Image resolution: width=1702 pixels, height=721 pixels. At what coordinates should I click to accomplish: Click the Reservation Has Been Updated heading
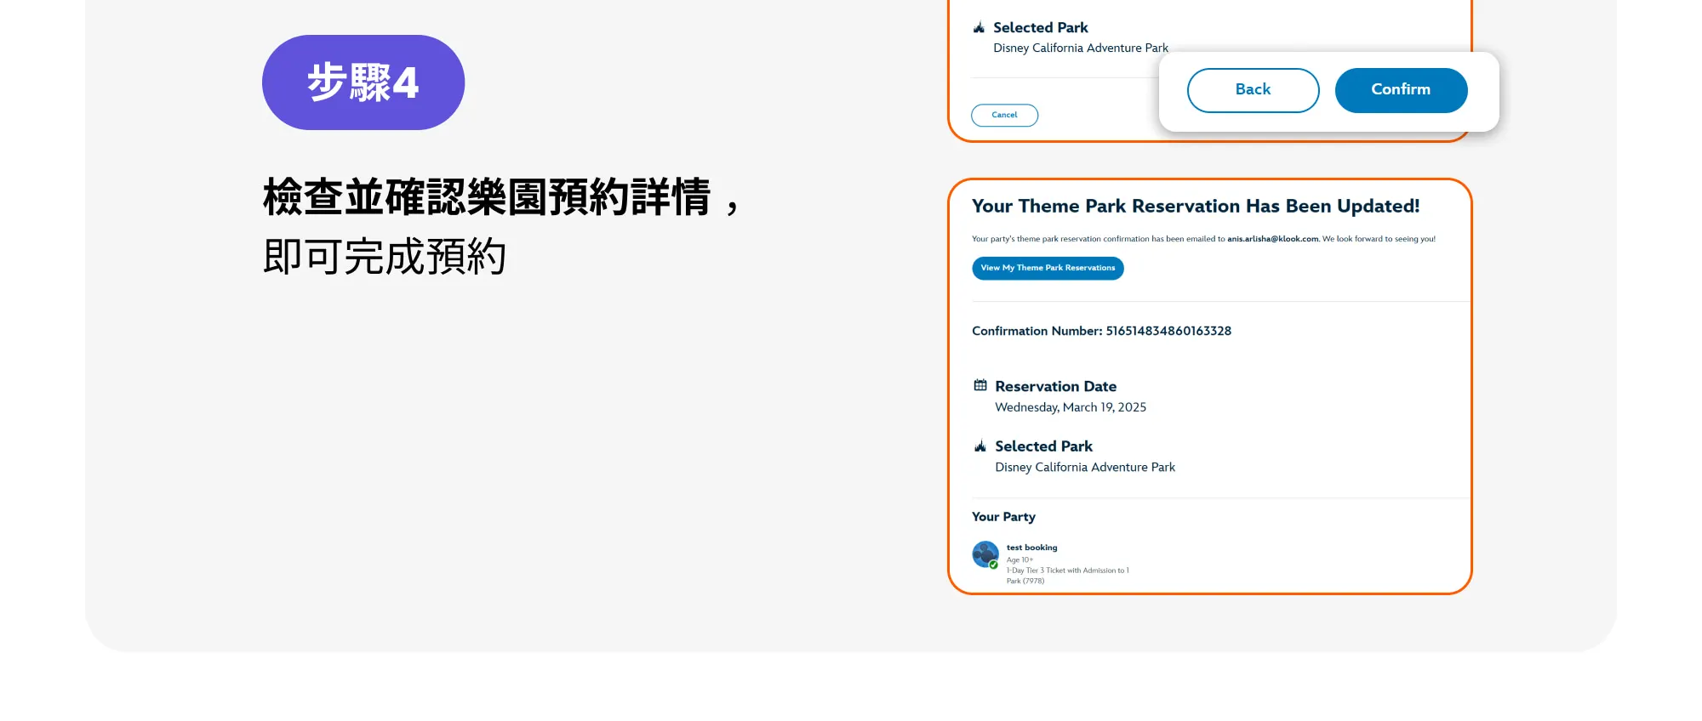click(x=1196, y=206)
